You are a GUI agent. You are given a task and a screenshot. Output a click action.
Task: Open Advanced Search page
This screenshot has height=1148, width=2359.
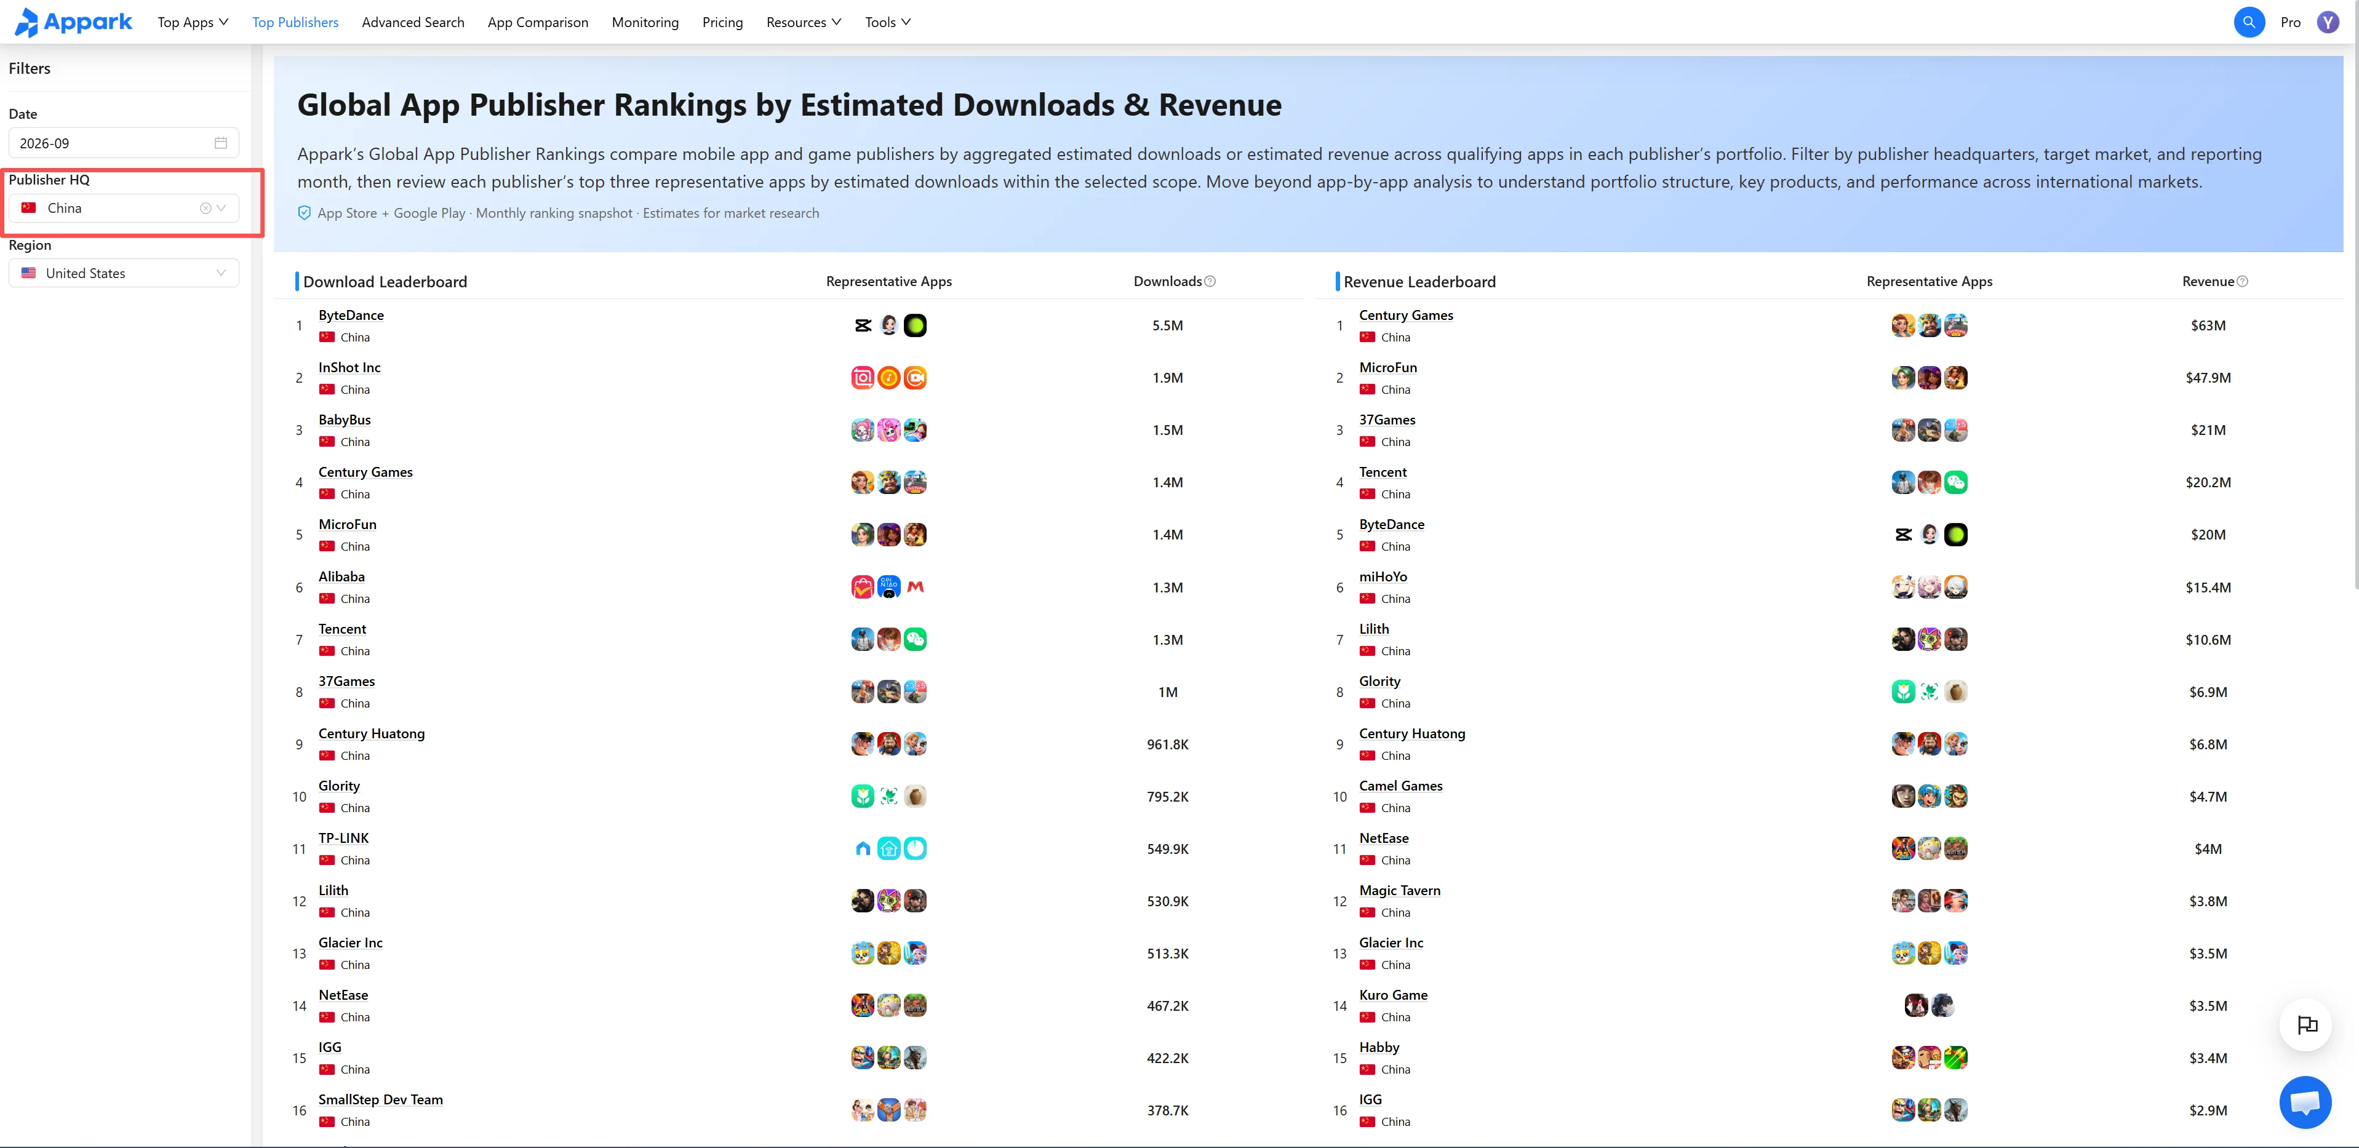[x=413, y=22]
